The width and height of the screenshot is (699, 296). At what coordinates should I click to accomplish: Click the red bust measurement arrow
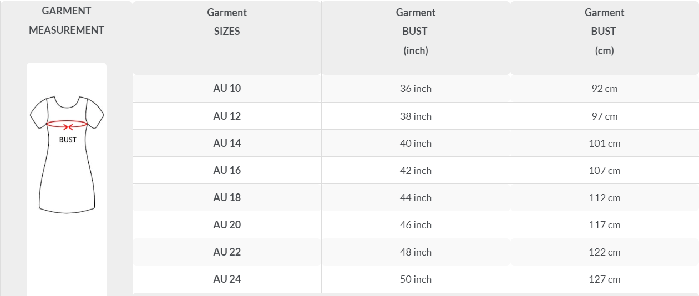67,124
